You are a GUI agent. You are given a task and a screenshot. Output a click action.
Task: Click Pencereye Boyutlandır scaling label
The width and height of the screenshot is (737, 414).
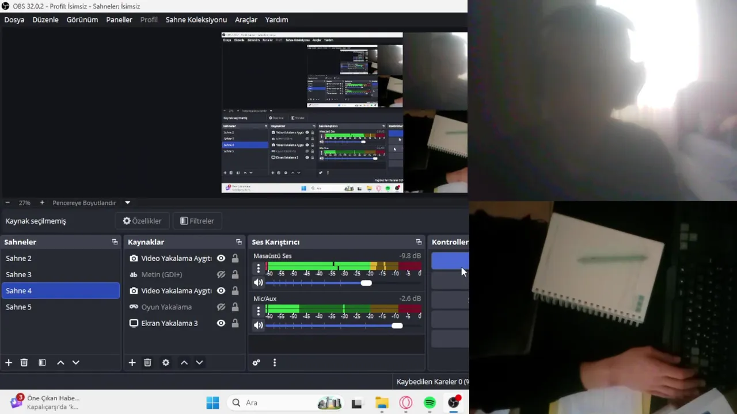click(x=84, y=203)
